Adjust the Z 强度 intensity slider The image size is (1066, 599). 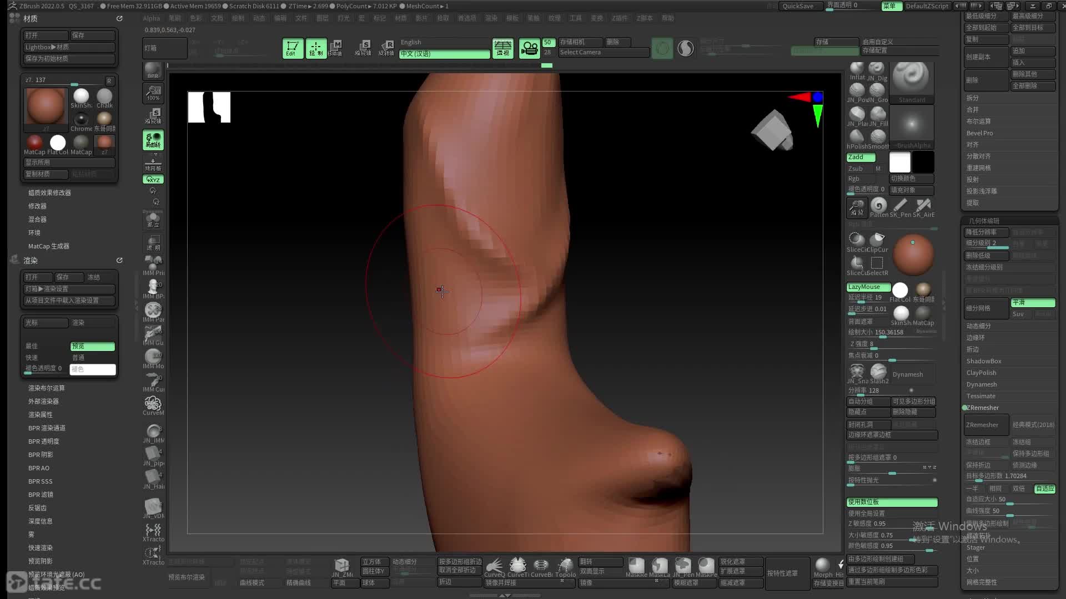click(892, 344)
